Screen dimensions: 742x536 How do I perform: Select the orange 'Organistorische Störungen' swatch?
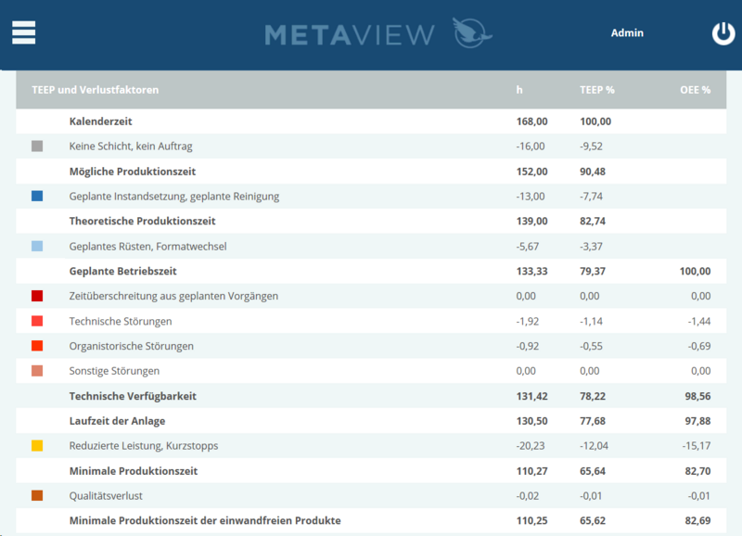click(38, 346)
